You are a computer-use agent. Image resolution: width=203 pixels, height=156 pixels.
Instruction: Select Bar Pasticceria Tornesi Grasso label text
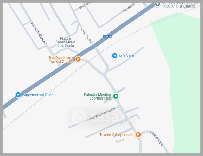coord(61,60)
